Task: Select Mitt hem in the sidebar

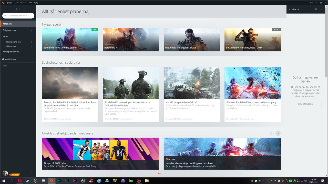Action: click(x=18, y=24)
